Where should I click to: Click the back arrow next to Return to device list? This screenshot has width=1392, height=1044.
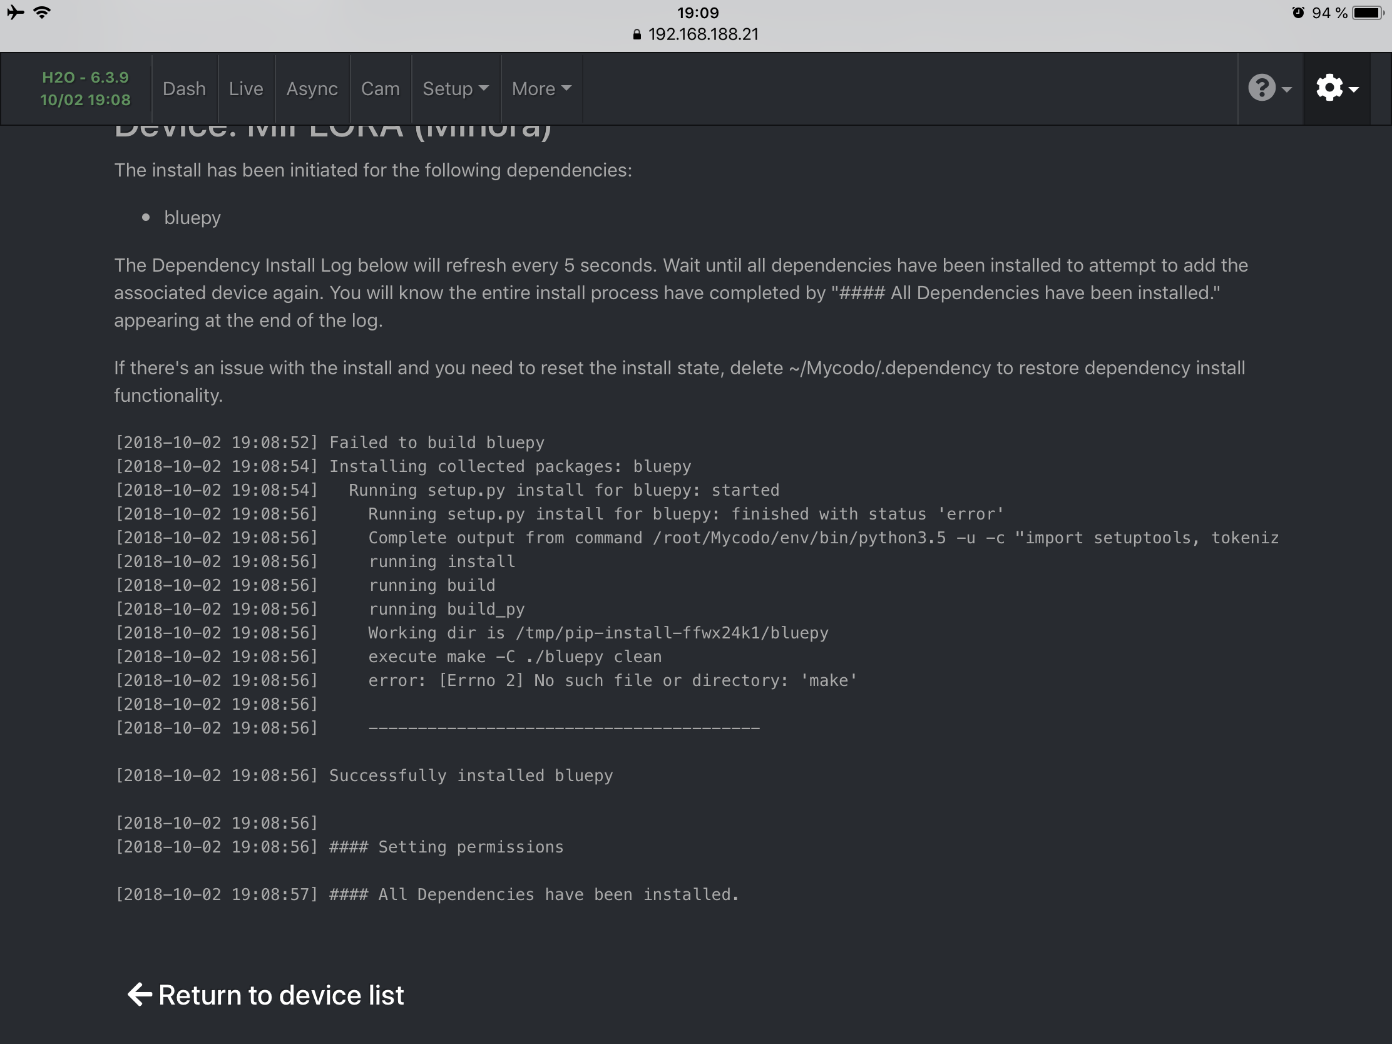(x=141, y=995)
